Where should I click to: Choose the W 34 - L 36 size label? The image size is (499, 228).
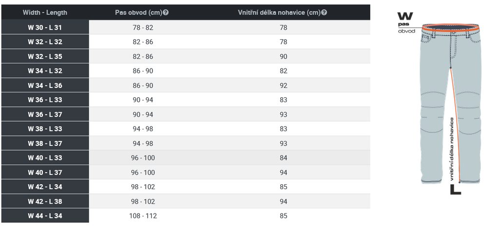(45, 86)
